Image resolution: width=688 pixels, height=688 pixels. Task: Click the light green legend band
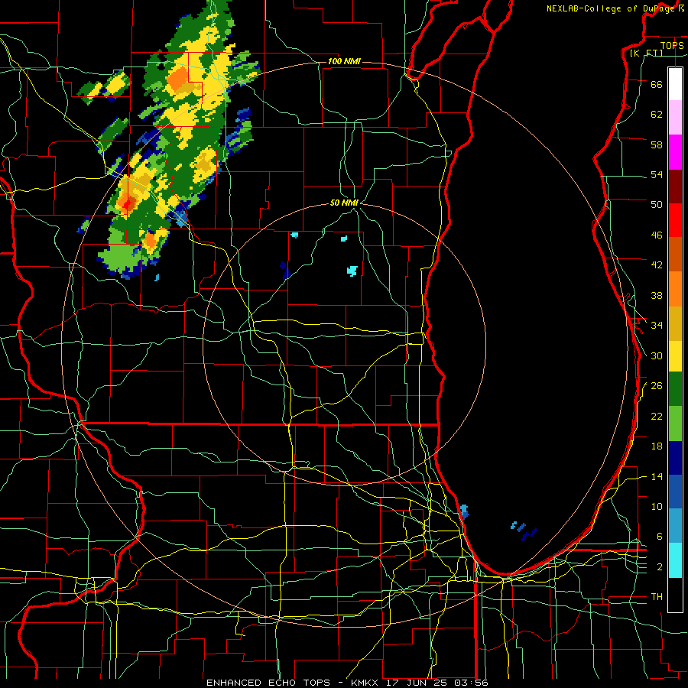pyautogui.click(x=675, y=424)
